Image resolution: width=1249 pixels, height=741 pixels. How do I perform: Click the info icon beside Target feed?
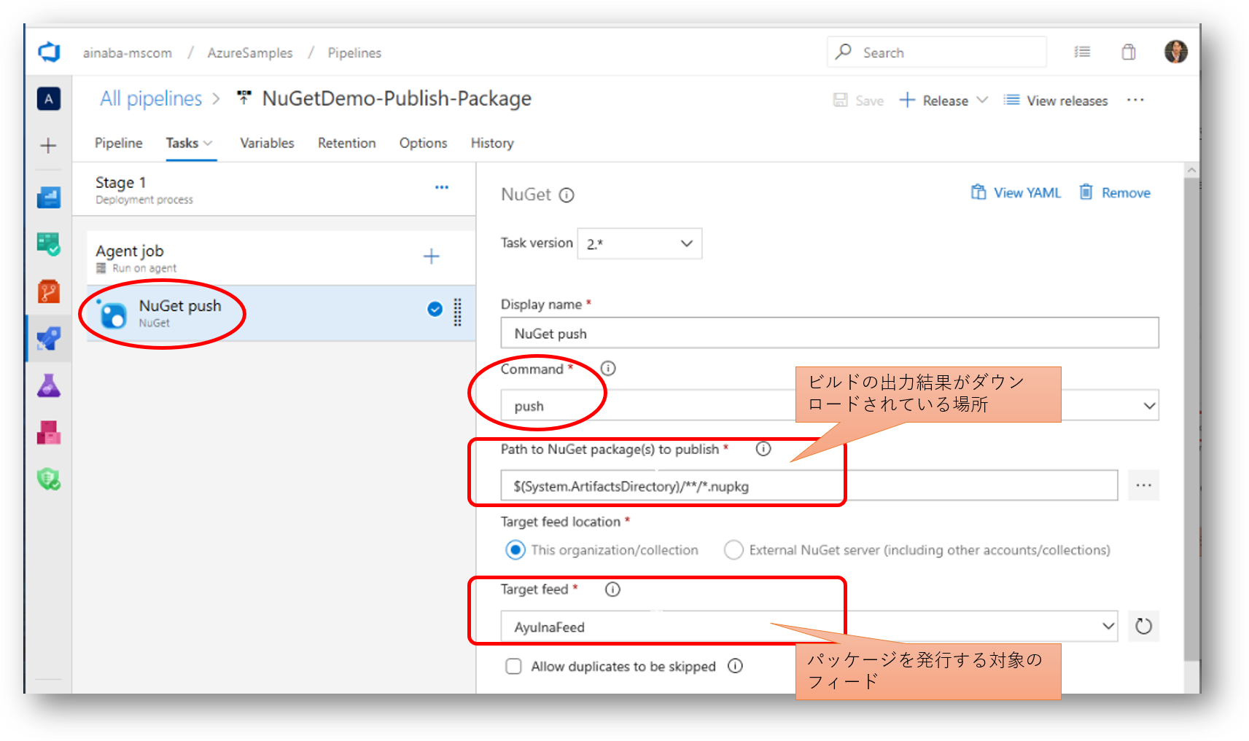point(612,589)
